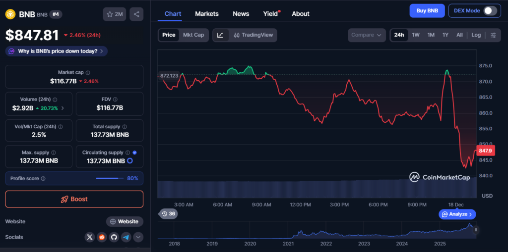
Task: Open the Reddit social link
Action: 102,237
